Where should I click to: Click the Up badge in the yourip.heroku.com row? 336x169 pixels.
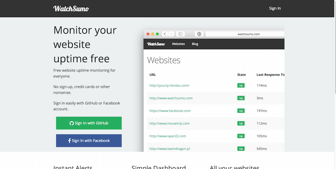(241, 85)
